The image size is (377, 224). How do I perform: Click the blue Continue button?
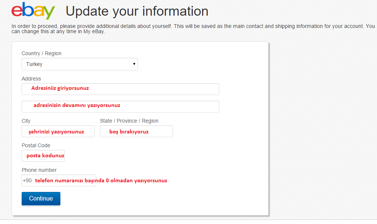[41, 199]
